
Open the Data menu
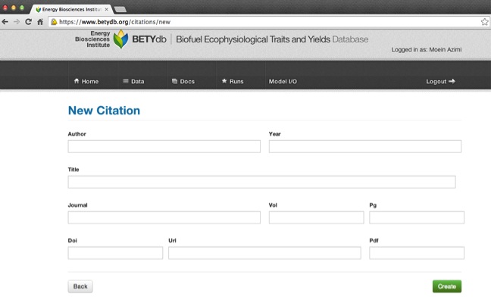point(133,81)
